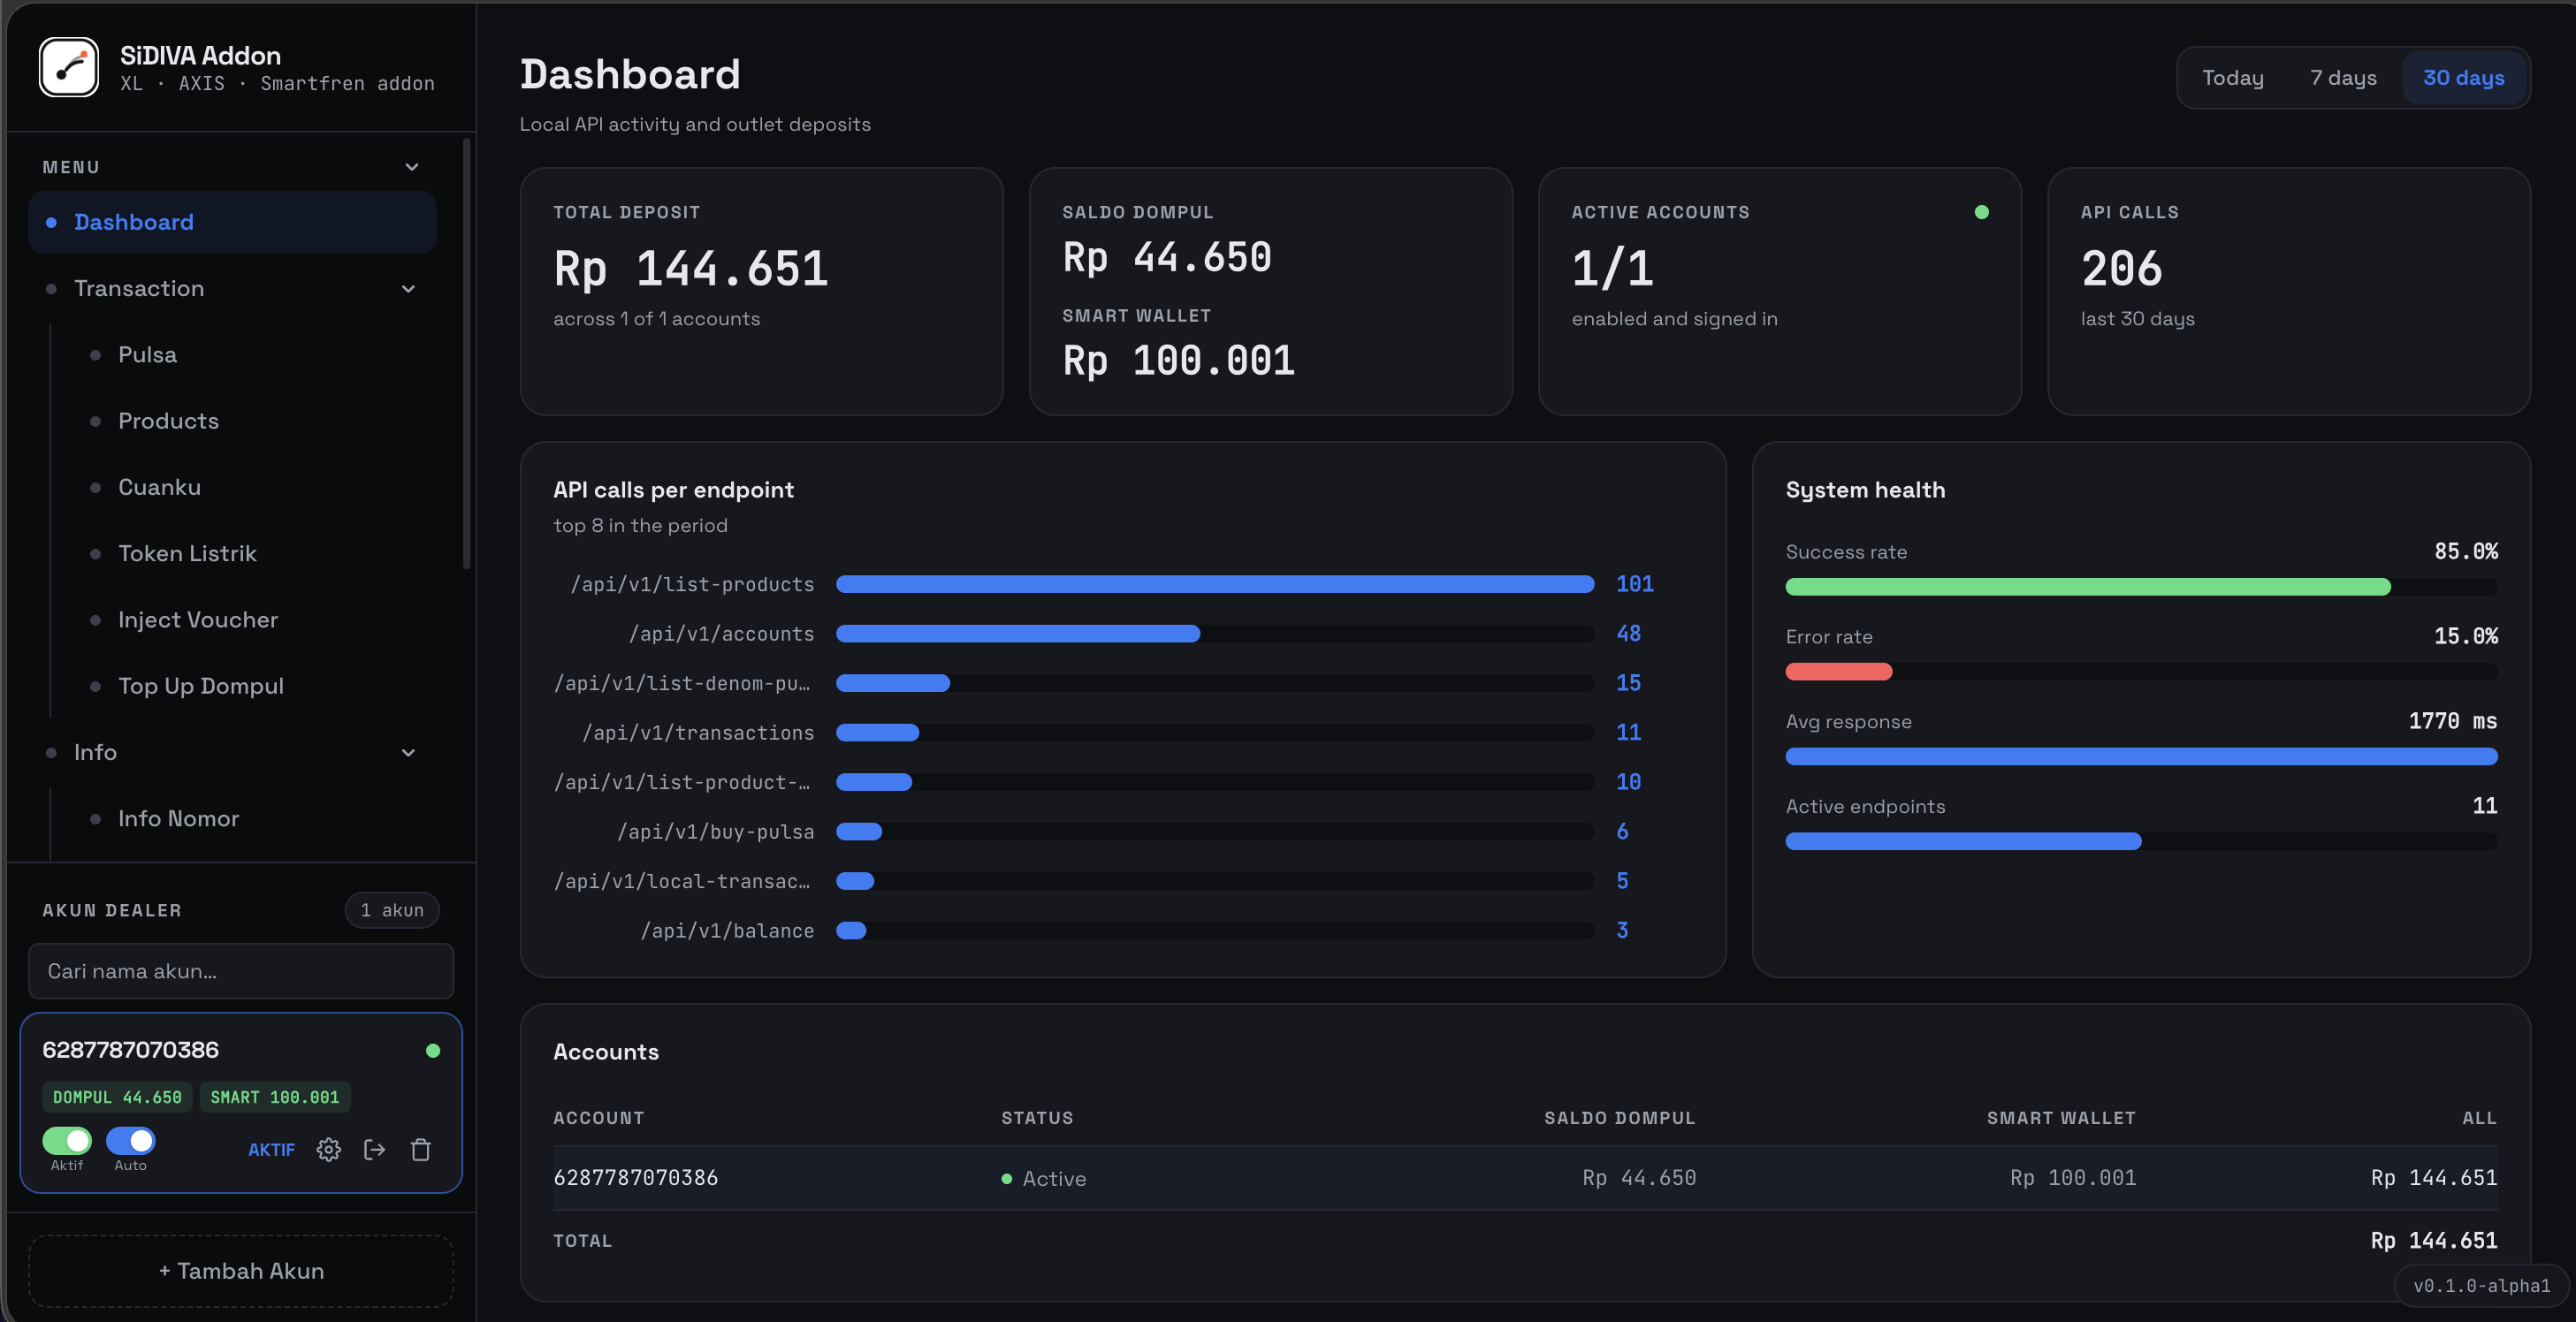The width and height of the screenshot is (2576, 1322).
Task: Select Token Listrik in sidebar
Action: coord(187,553)
